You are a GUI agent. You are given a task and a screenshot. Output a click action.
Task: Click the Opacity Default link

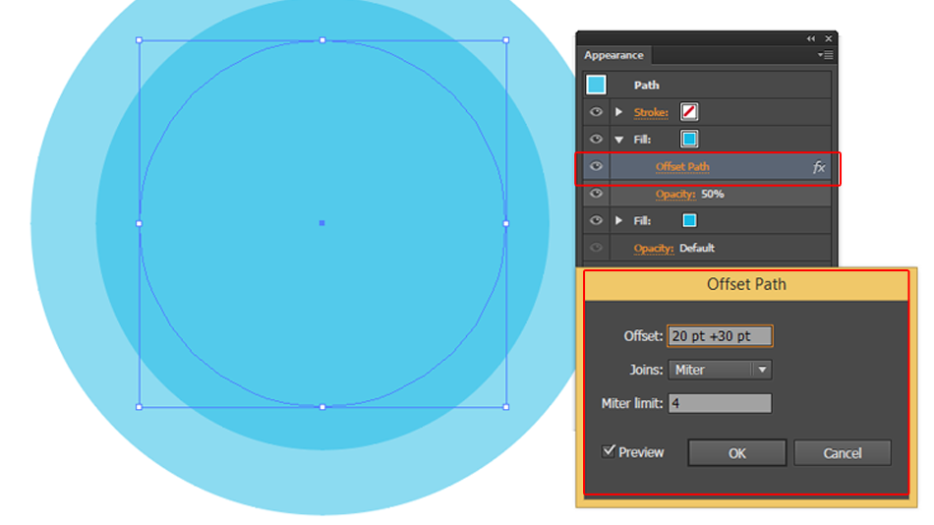point(654,248)
